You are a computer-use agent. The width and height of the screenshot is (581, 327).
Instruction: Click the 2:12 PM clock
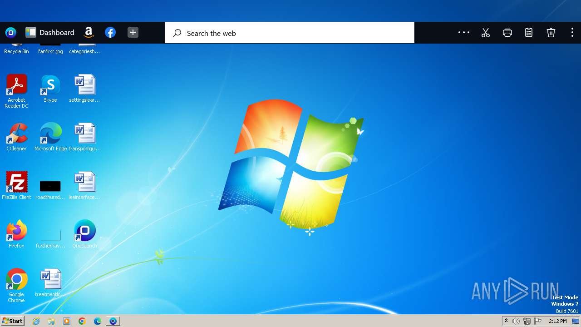pos(557,321)
